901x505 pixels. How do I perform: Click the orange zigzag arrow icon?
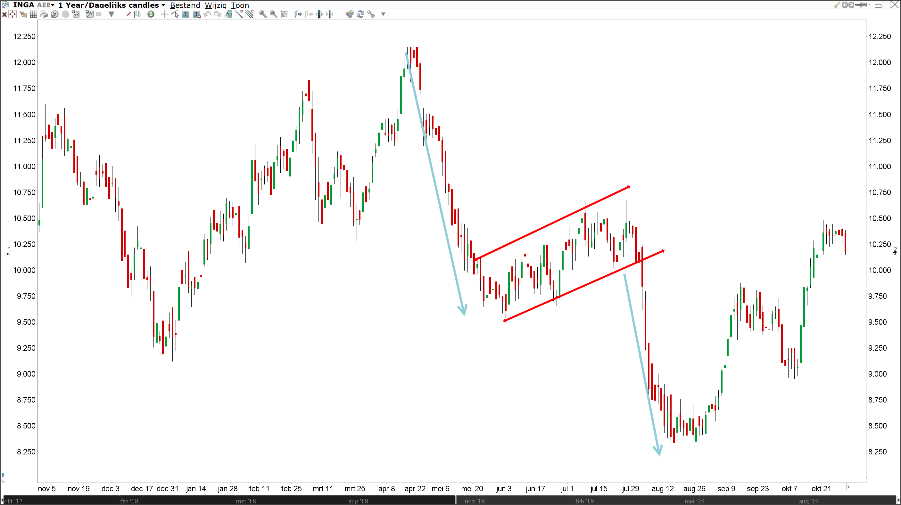pyautogui.click(x=23, y=14)
